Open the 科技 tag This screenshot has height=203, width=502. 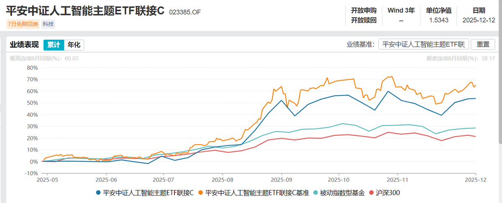[48, 24]
